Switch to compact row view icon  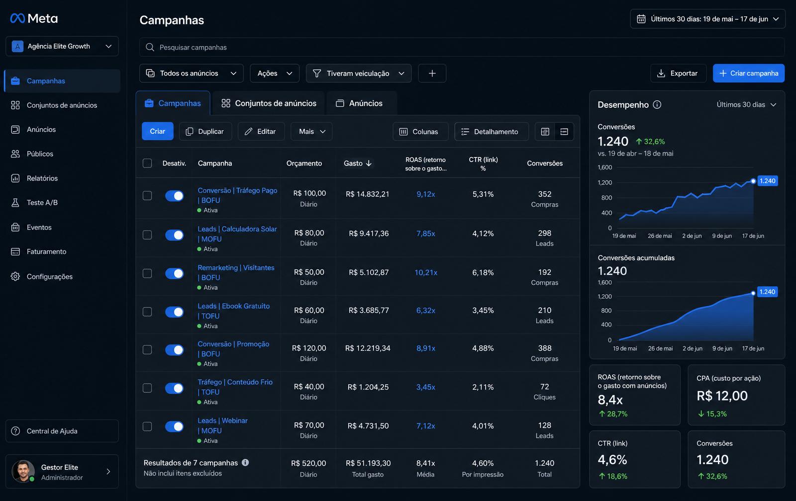(x=564, y=132)
